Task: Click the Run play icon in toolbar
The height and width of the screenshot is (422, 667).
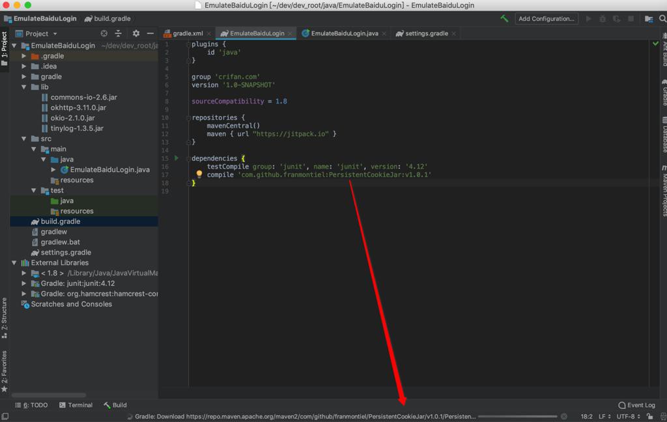Action: coord(588,19)
